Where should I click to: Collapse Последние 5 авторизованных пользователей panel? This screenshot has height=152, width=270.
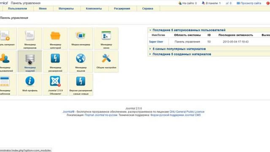[x=189, y=30]
